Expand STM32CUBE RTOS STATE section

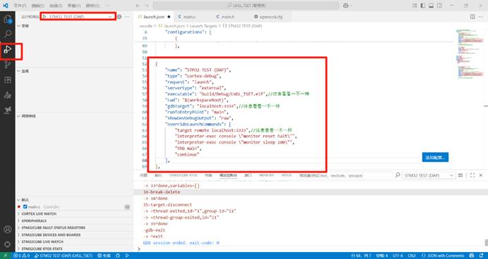(x=74, y=248)
